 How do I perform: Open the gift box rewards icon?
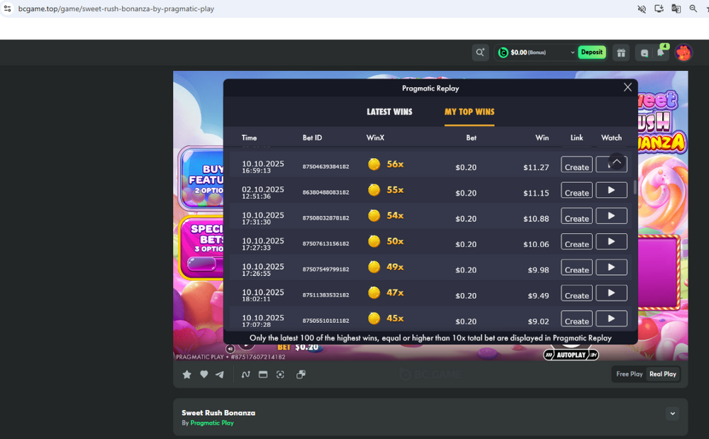[x=621, y=52]
